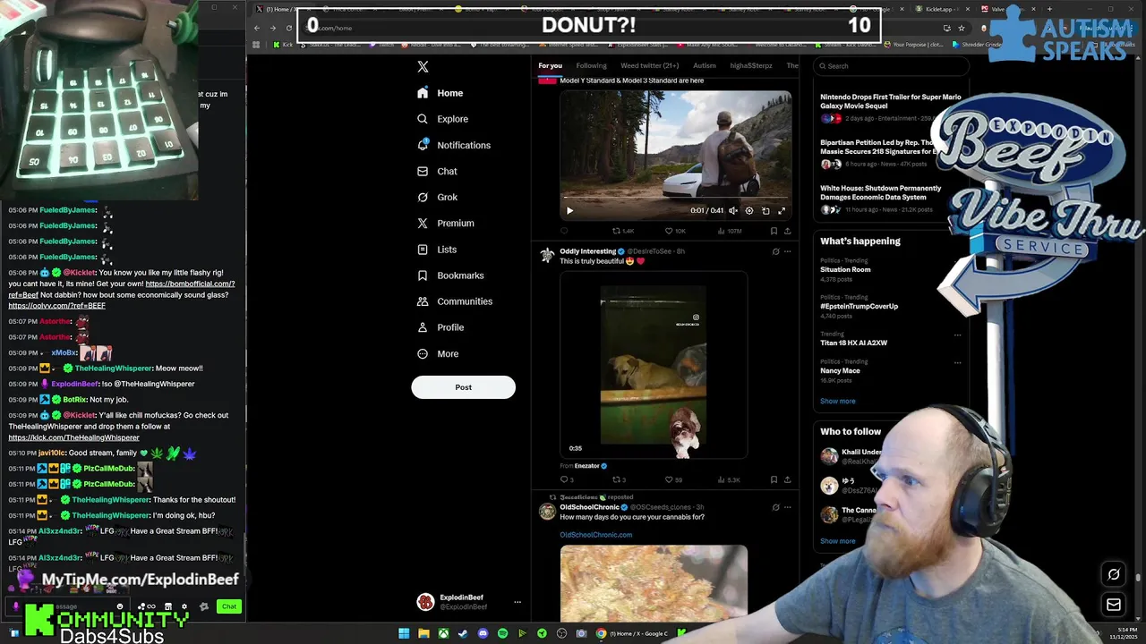Reply to the Model Y post
This screenshot has width=1146, height=644.
coord(564,231)
